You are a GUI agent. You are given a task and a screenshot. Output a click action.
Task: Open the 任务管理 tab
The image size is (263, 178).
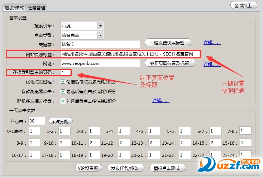point(37,8)
